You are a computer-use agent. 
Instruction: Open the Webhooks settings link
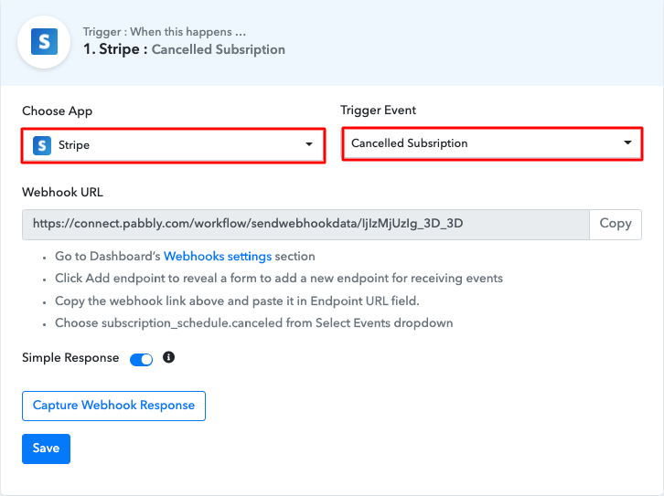coord(218,257)
